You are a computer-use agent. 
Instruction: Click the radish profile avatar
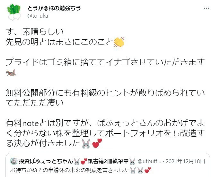click(x=14, y=12)
